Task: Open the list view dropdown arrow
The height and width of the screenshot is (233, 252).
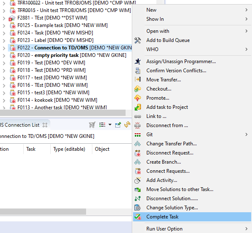Action: click(110, 125)
